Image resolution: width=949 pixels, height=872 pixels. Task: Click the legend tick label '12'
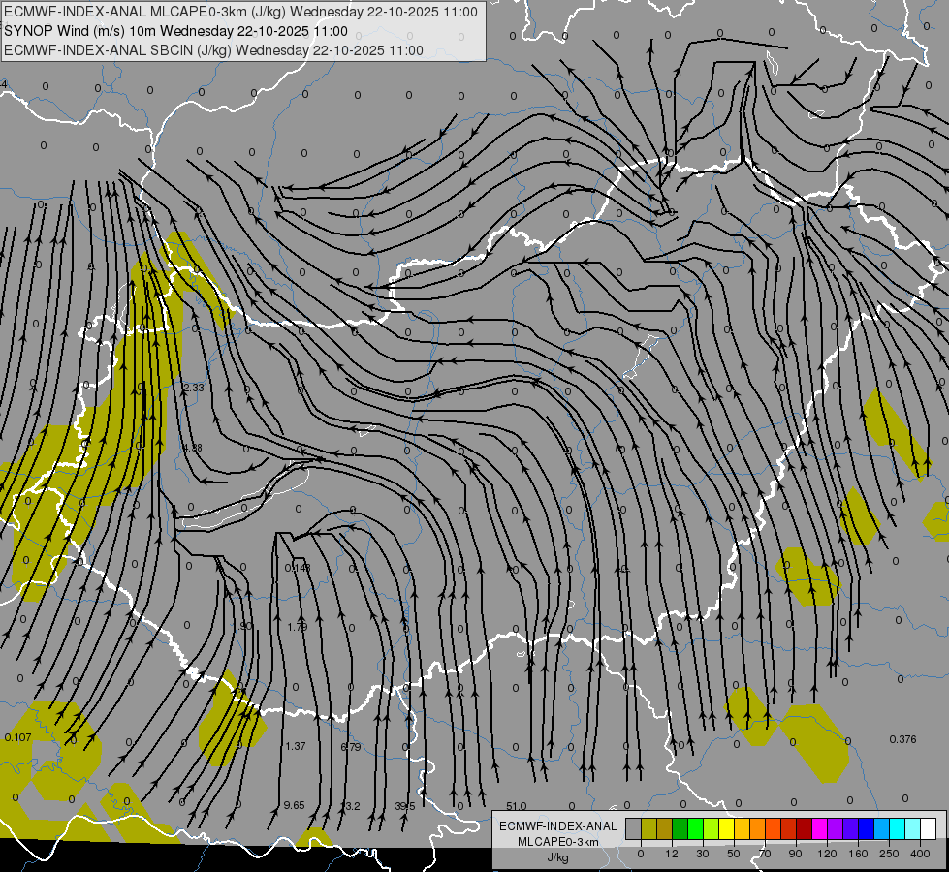point(672,854)
